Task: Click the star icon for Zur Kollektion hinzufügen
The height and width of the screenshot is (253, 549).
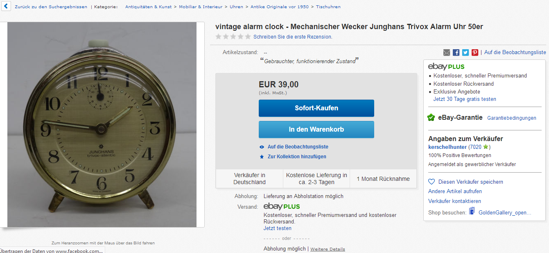Action: point(262,157)
